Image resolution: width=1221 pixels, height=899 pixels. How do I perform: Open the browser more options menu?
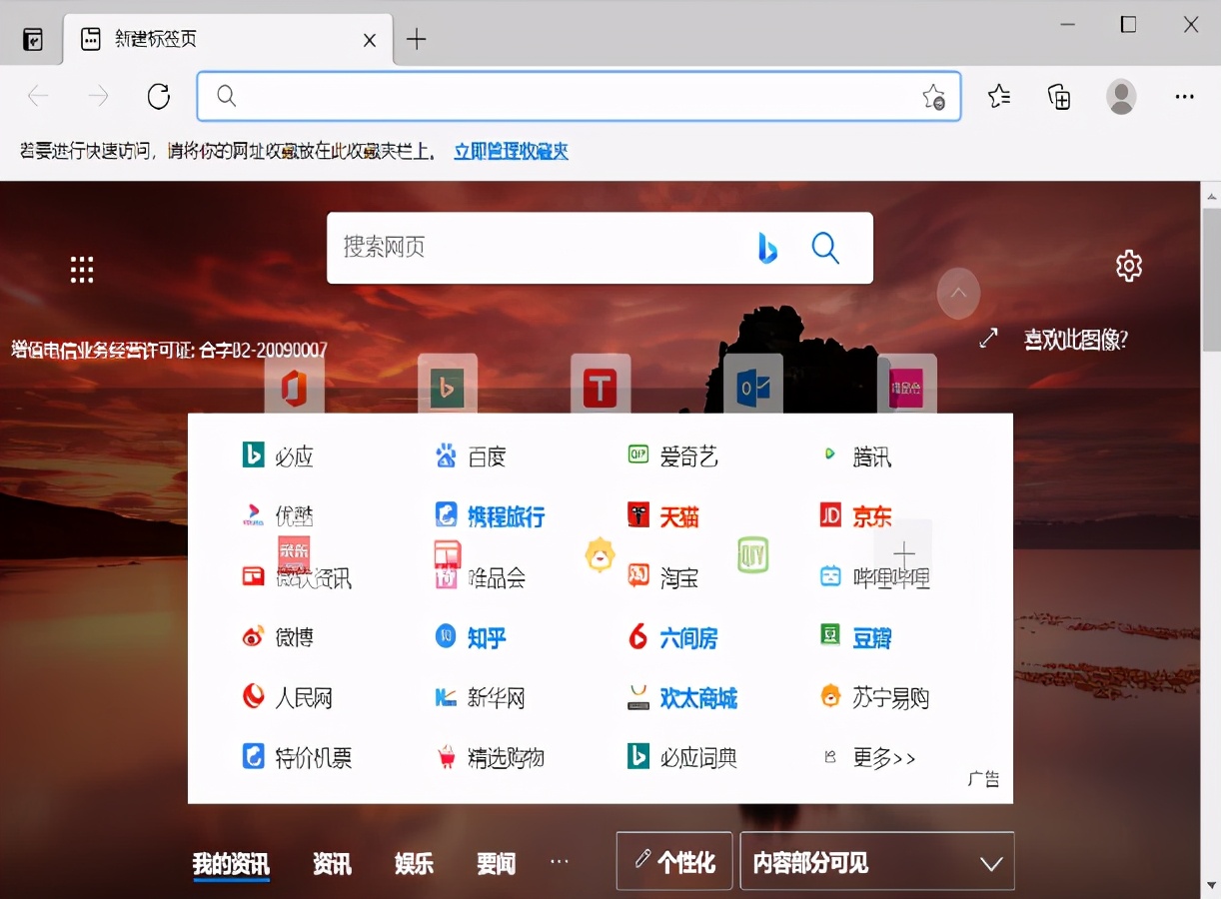click(x=1184, y=96)
